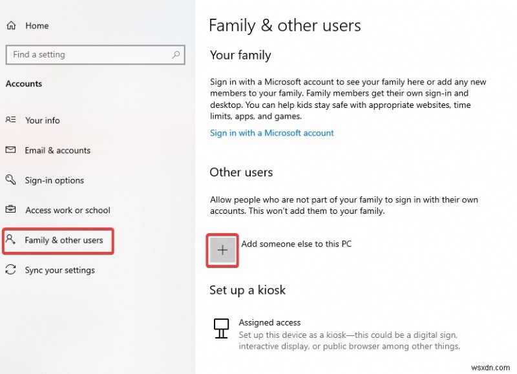Select Accounts in the navigation pane
Screen dimensions: 517x374
tap(24, 83)
